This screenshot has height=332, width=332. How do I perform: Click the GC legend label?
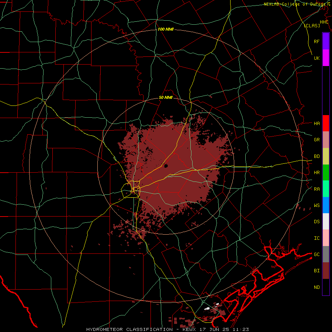pyautogui.click(x=317, y=254)
